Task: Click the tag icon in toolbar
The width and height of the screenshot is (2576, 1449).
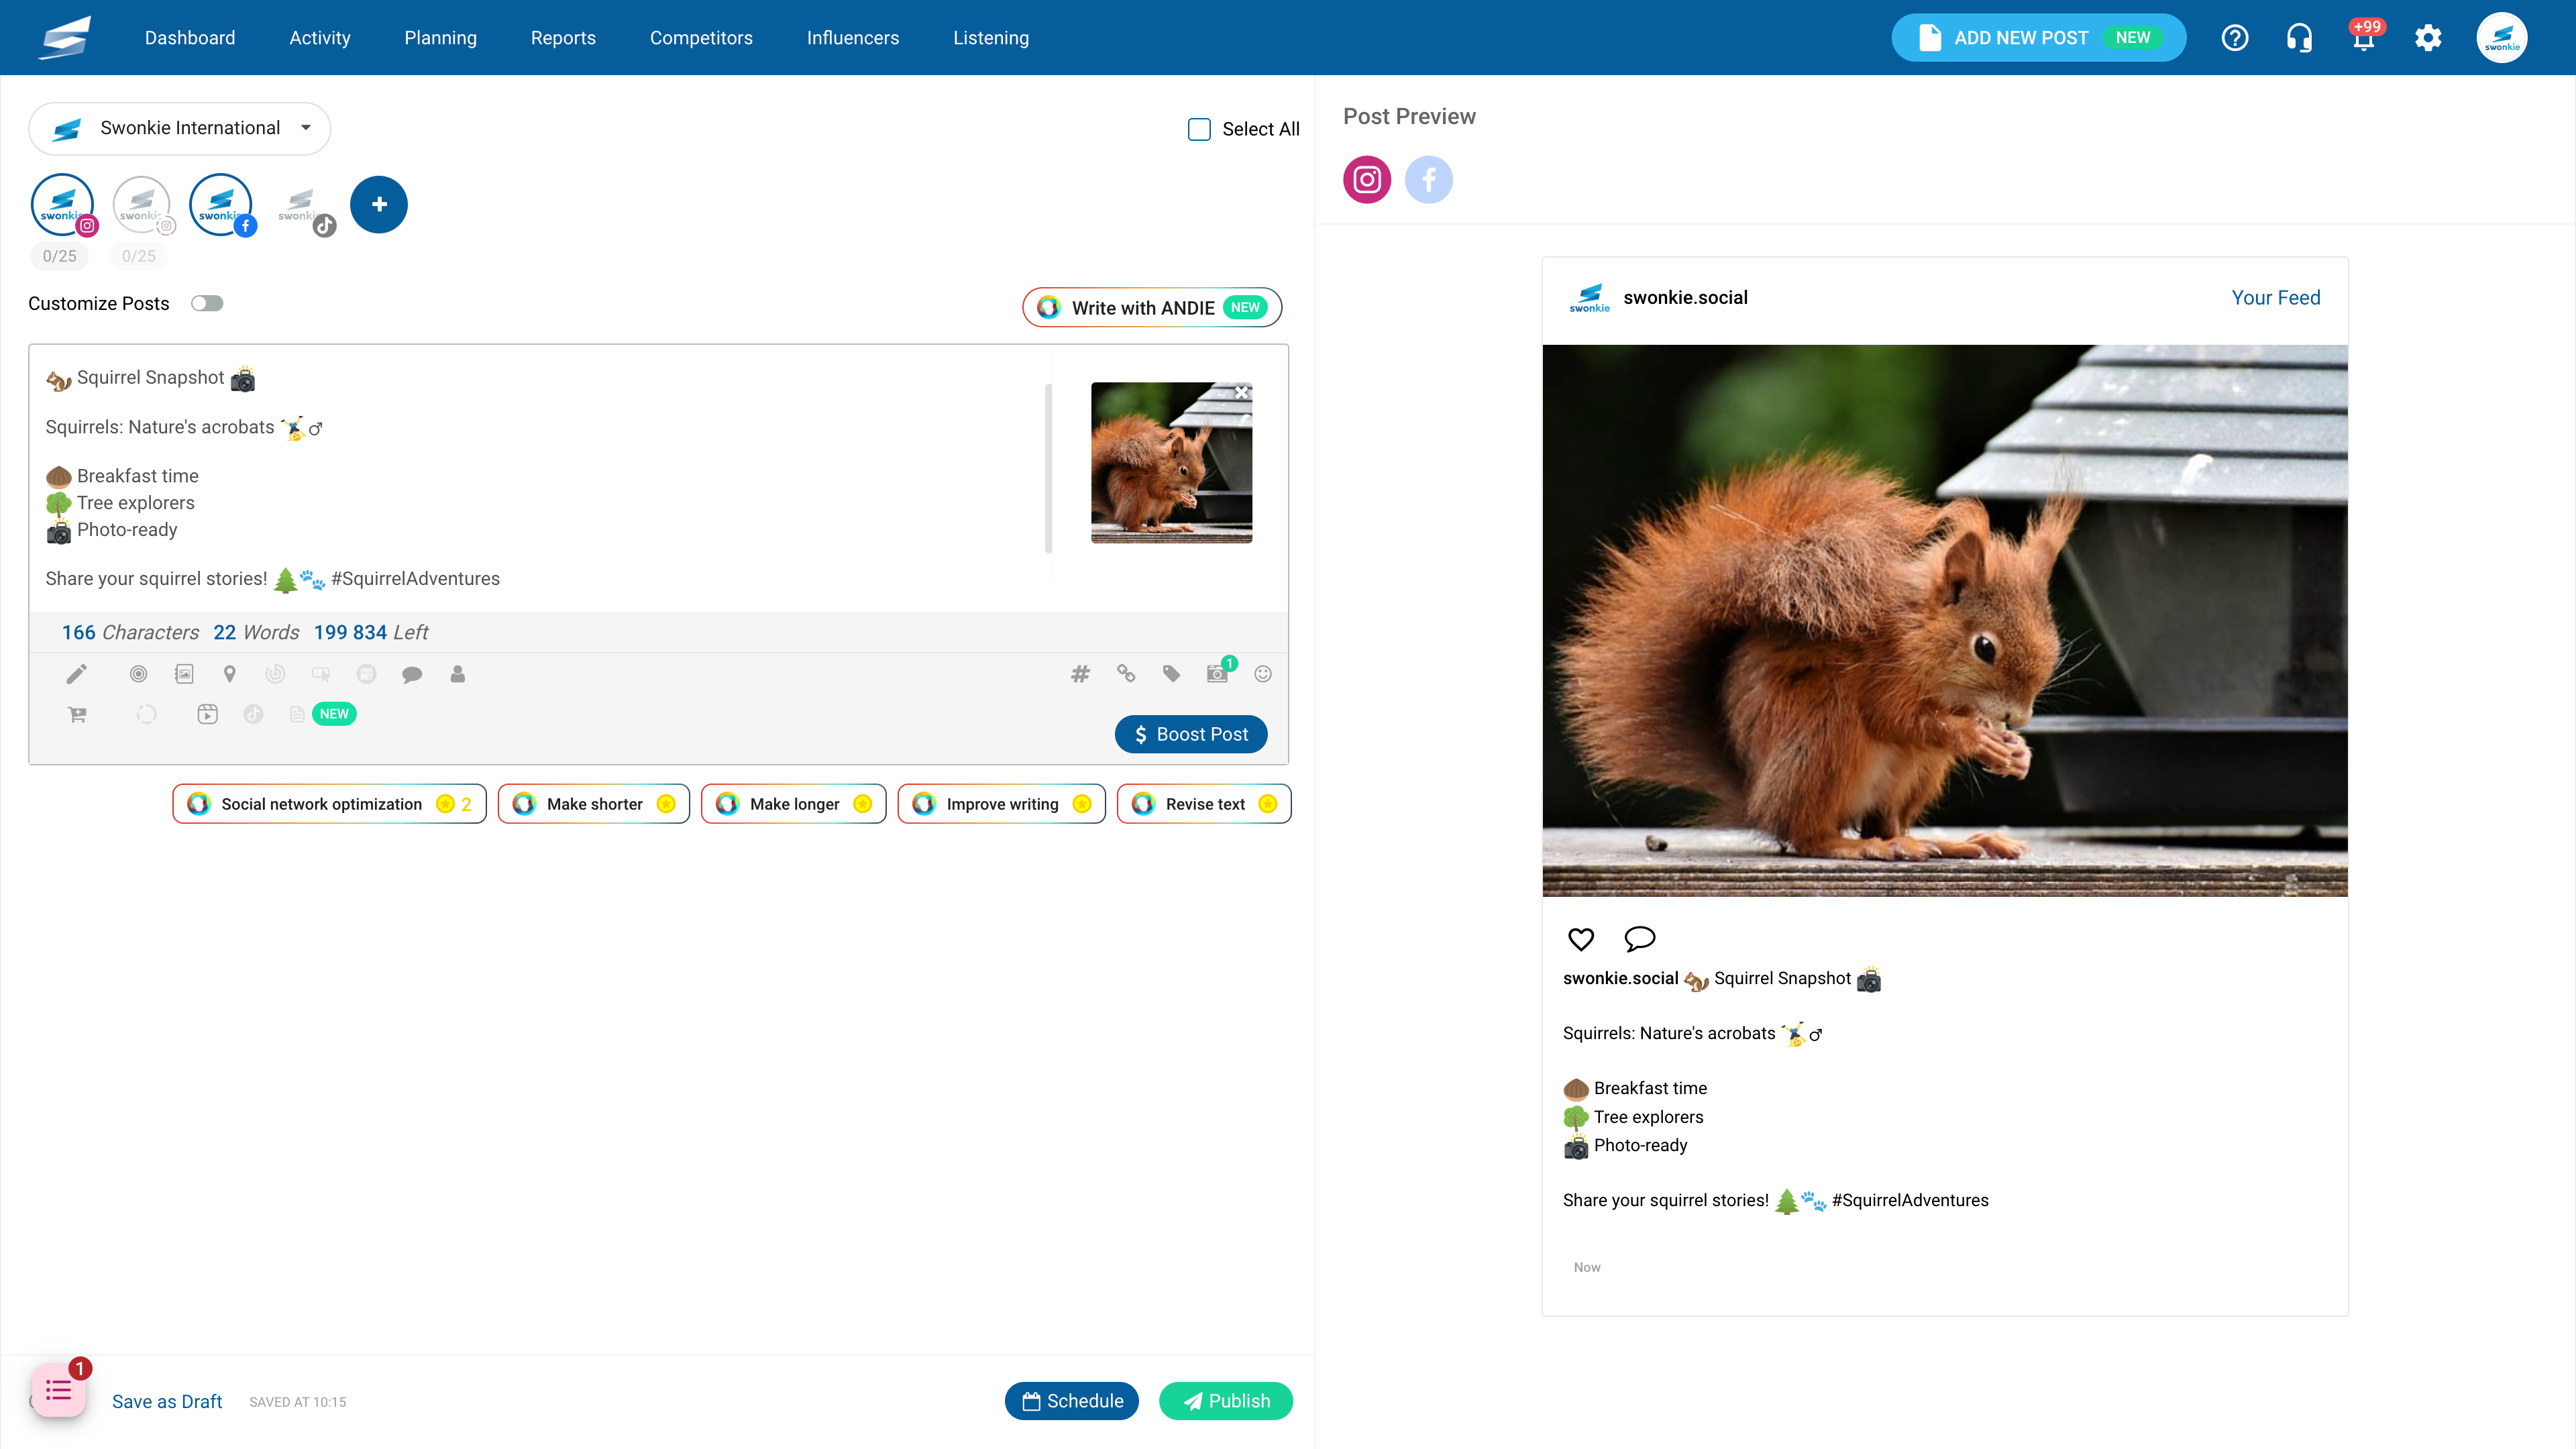Action: [x=1171, y=674]
